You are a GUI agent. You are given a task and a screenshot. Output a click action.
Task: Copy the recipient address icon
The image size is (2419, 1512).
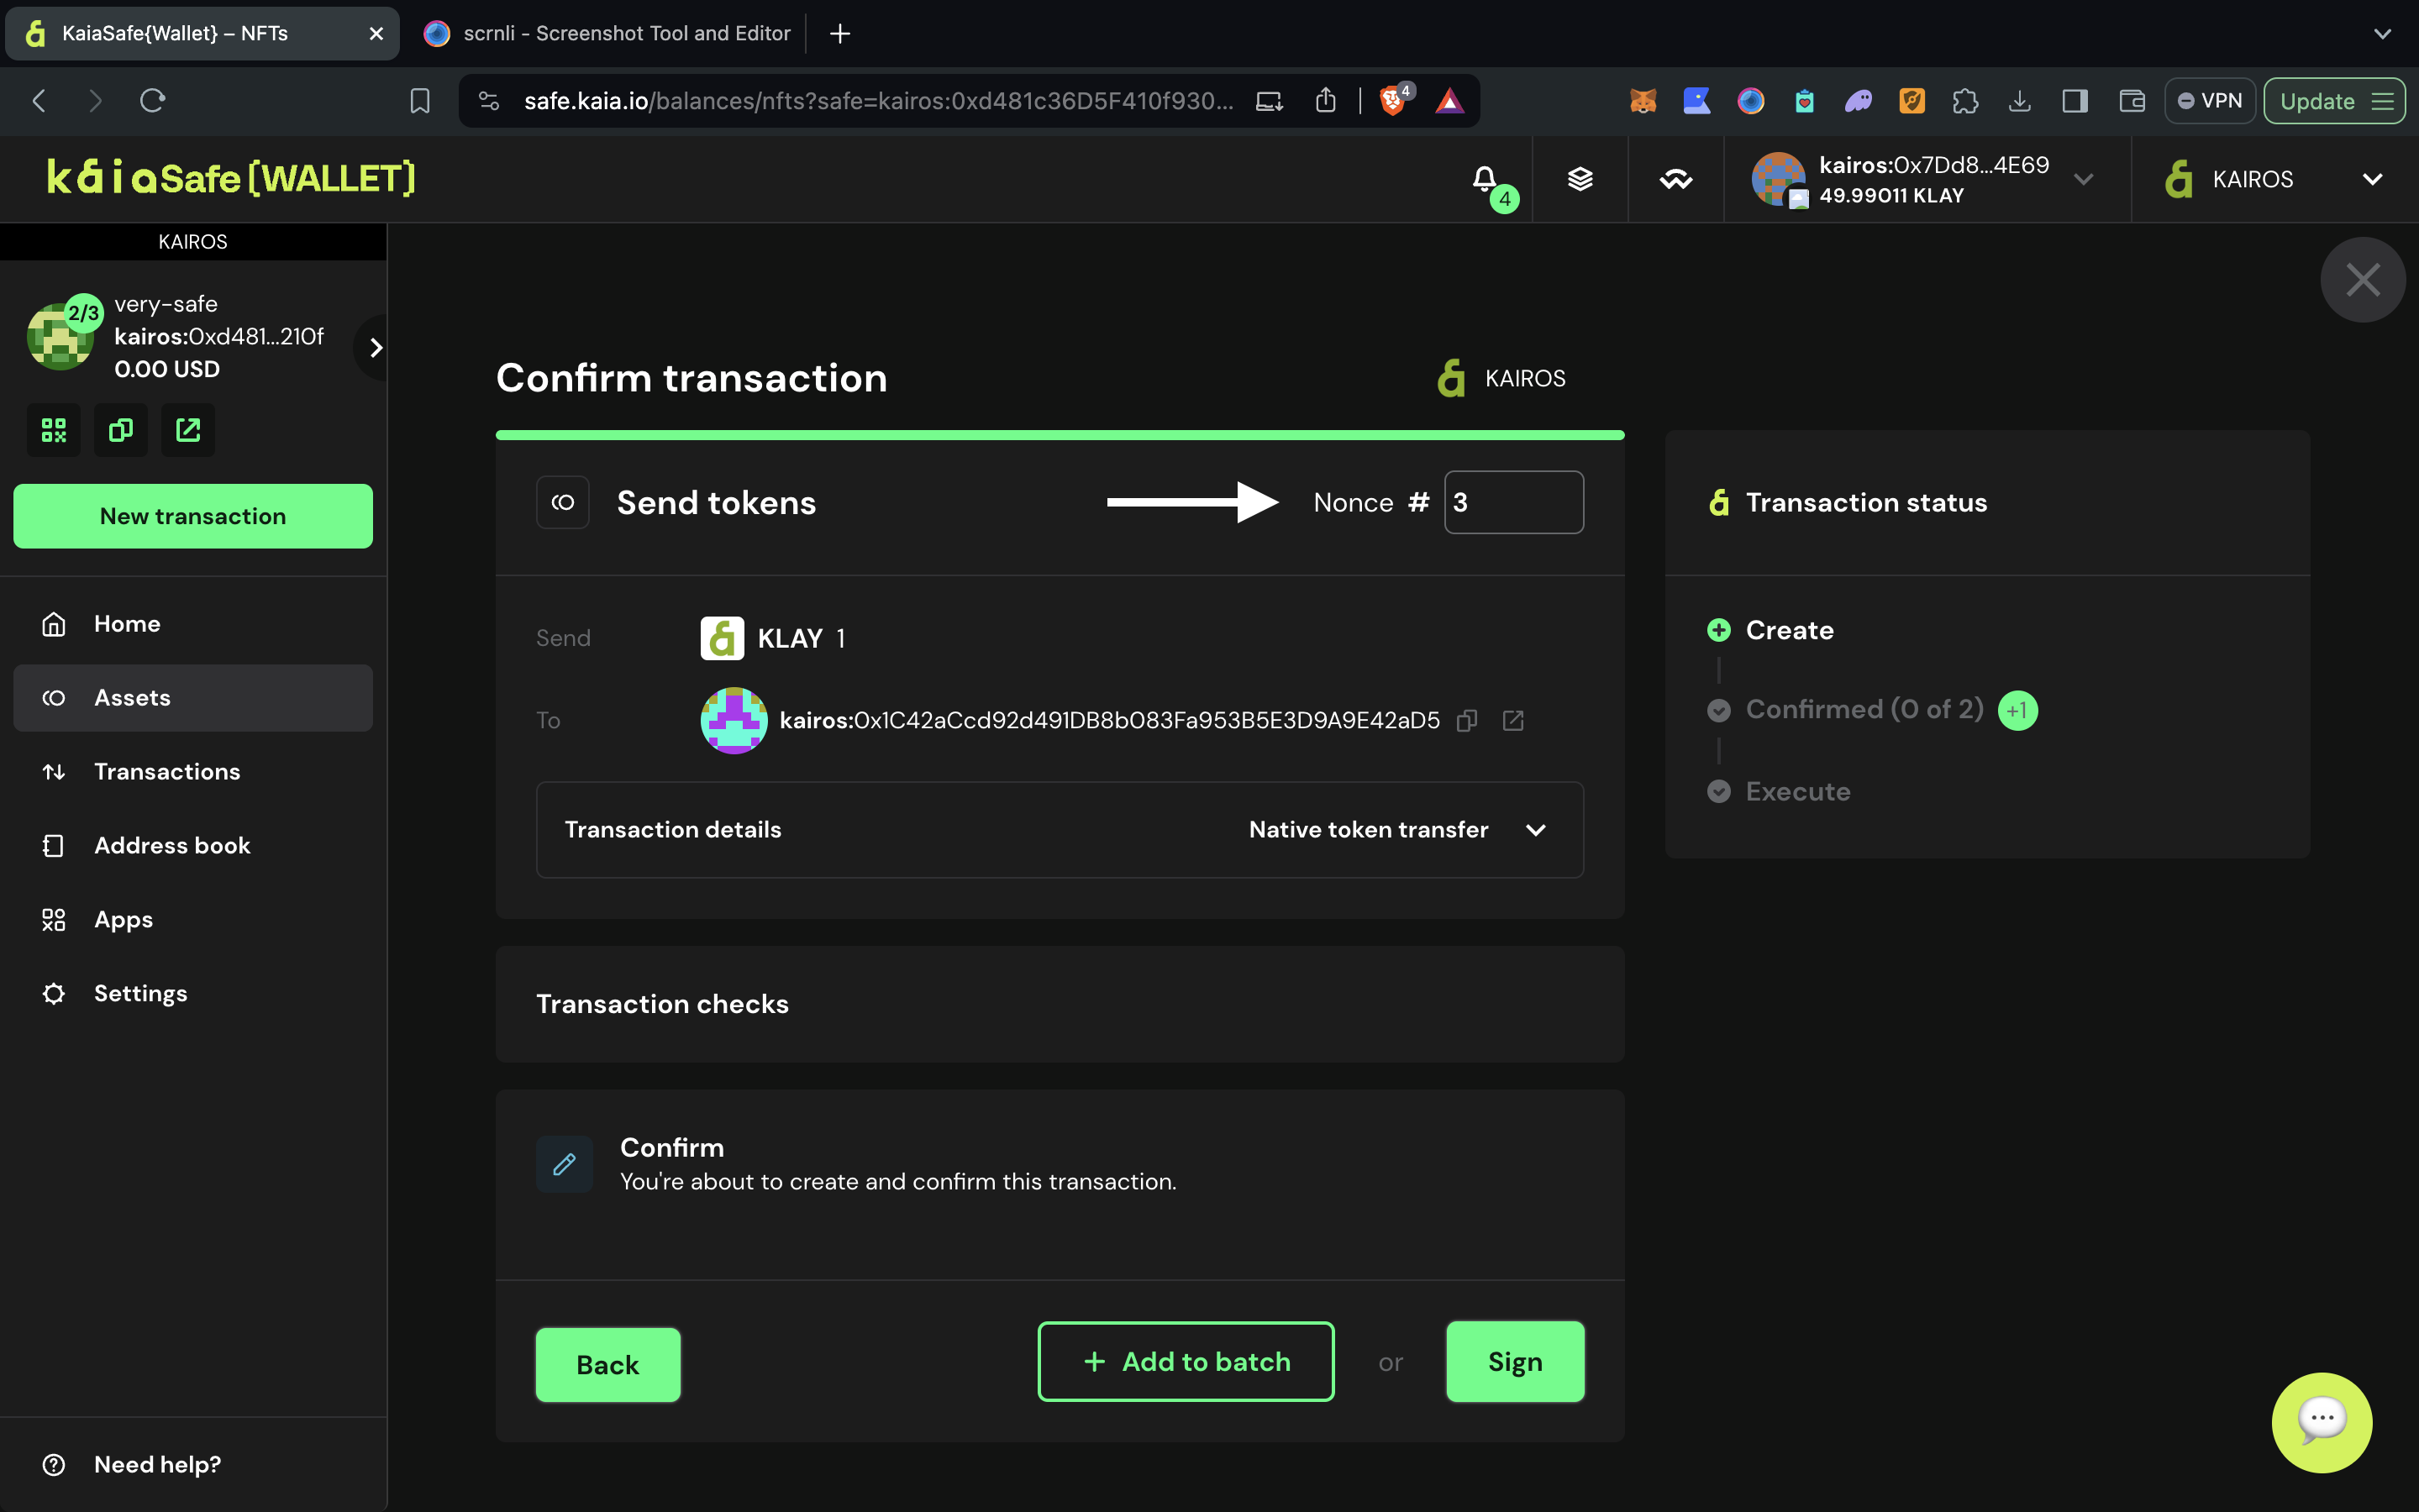[x=1467, y=720]
